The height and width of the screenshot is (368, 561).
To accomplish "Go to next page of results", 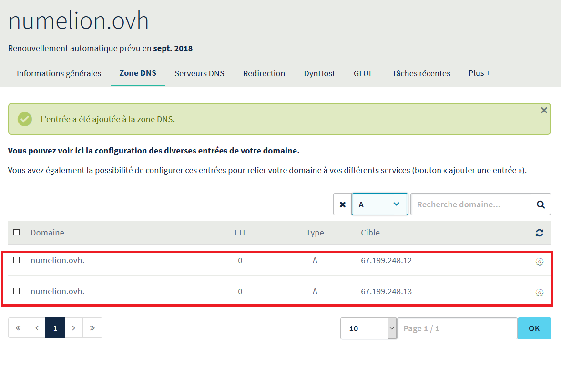I will [x=74, y=328].
